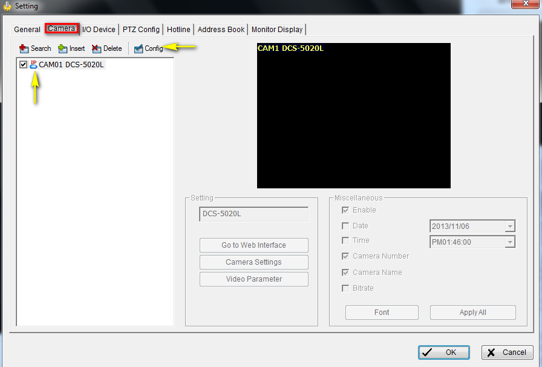Image resolution: width=542 pixels, height=367 pixels.
Task: Select the CAM01 DCS-5020L list entry
Action: (x=71, y=65)
